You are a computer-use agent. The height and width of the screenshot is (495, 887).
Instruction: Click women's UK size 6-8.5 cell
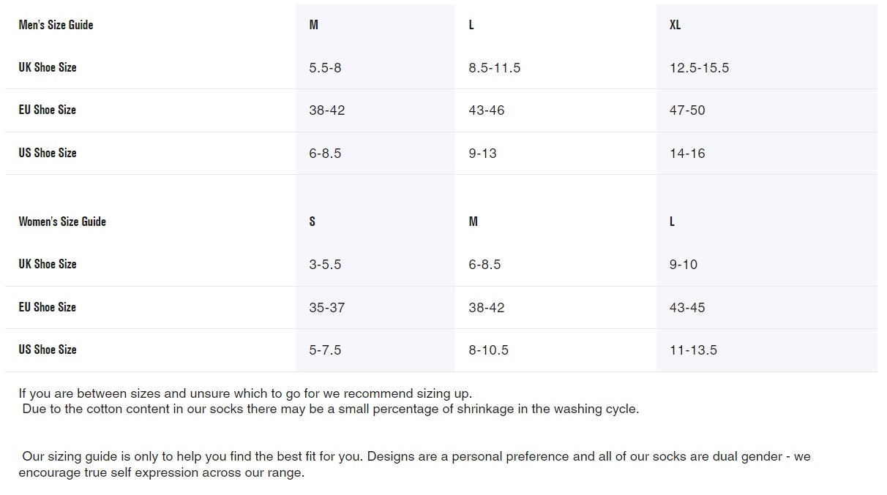point(484,265)
